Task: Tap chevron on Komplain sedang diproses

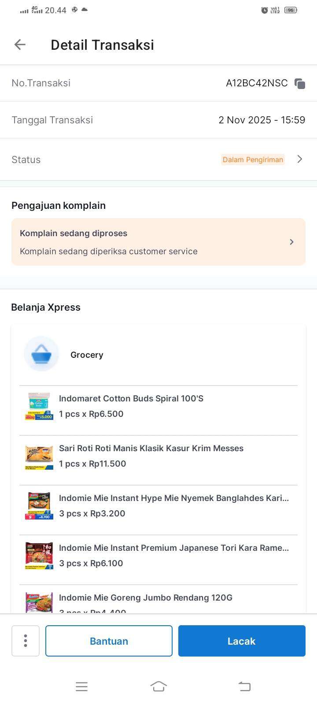Action: coord(291,242)
